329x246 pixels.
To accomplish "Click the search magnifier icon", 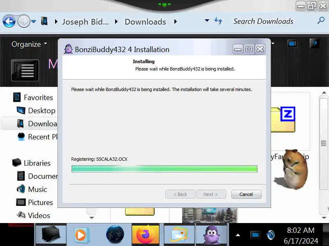I will [x=321, y=20].
